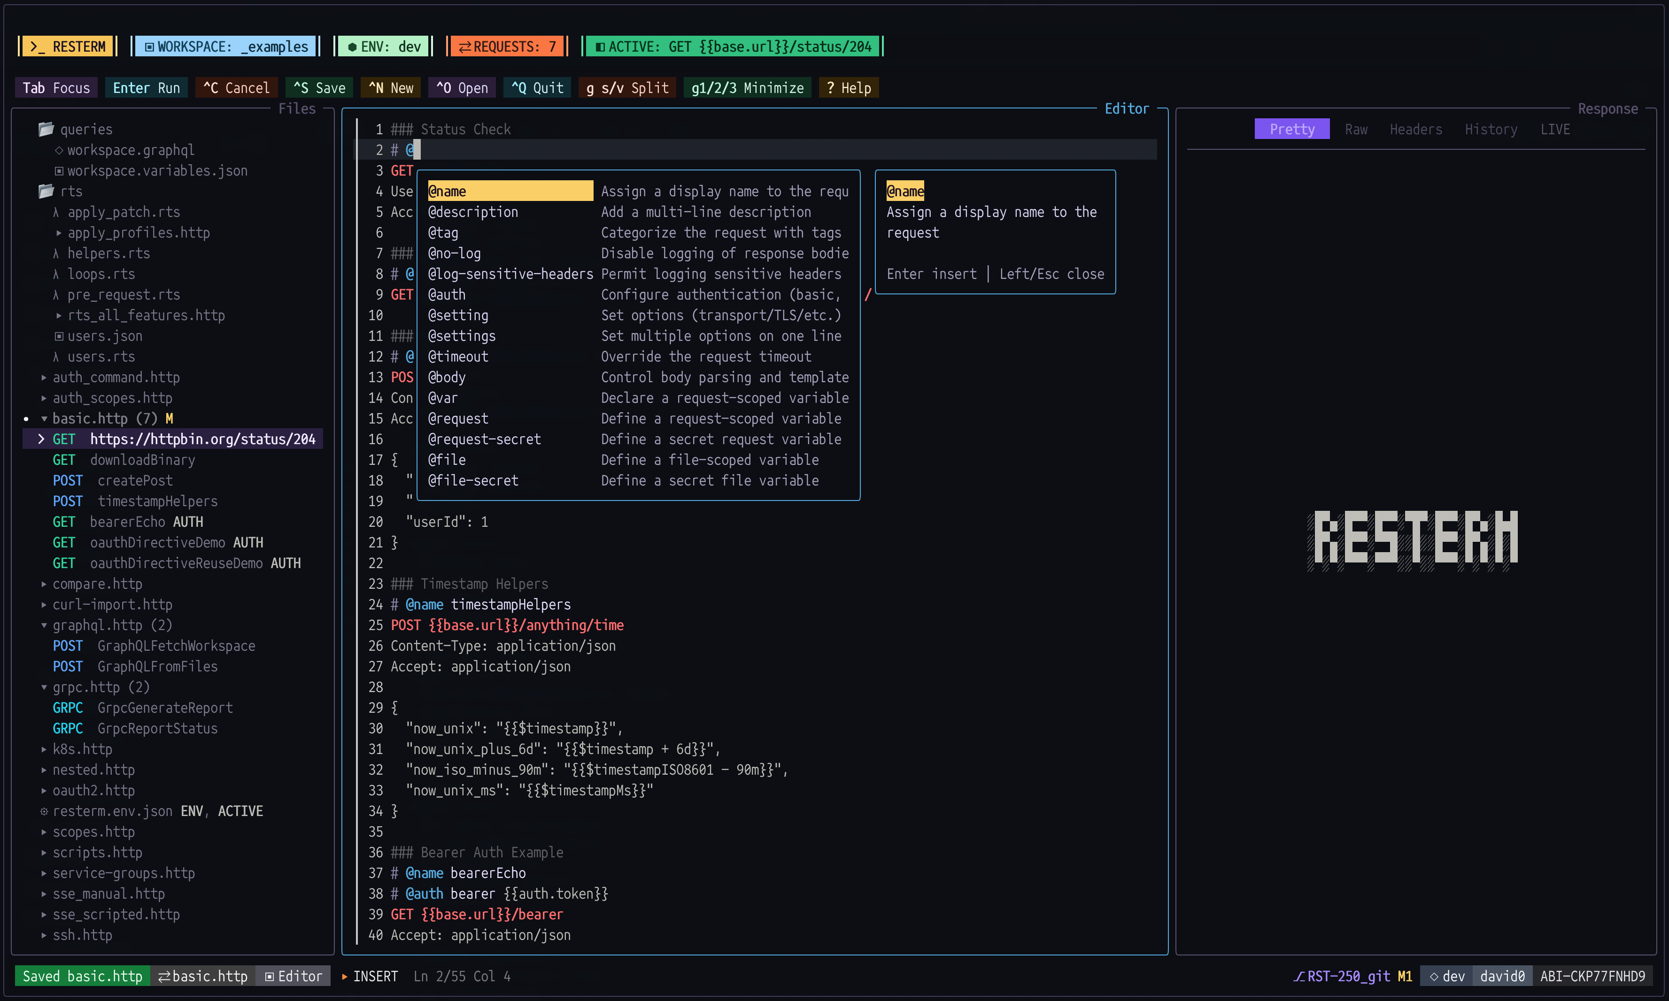Select the GET downloadBinary request
Screen dimensions: 1669x1001
(x=124, y=460)
